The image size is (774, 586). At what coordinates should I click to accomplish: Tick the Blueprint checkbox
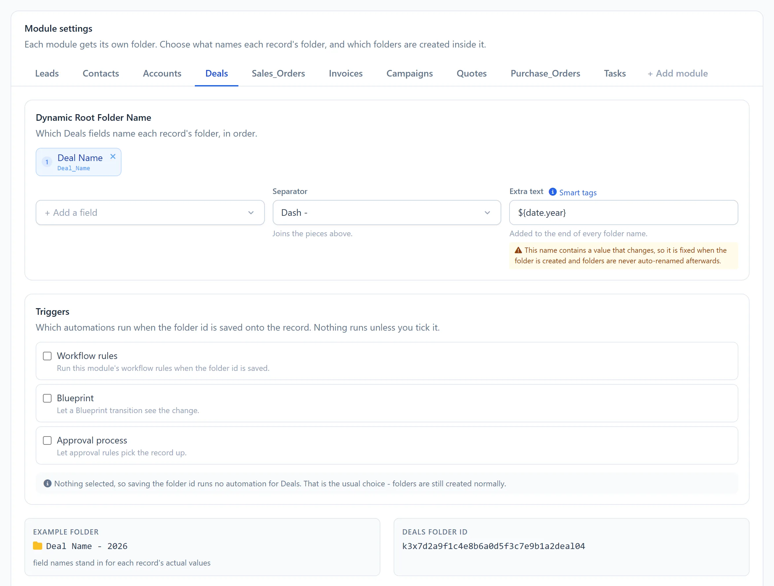tap(47, 398)
